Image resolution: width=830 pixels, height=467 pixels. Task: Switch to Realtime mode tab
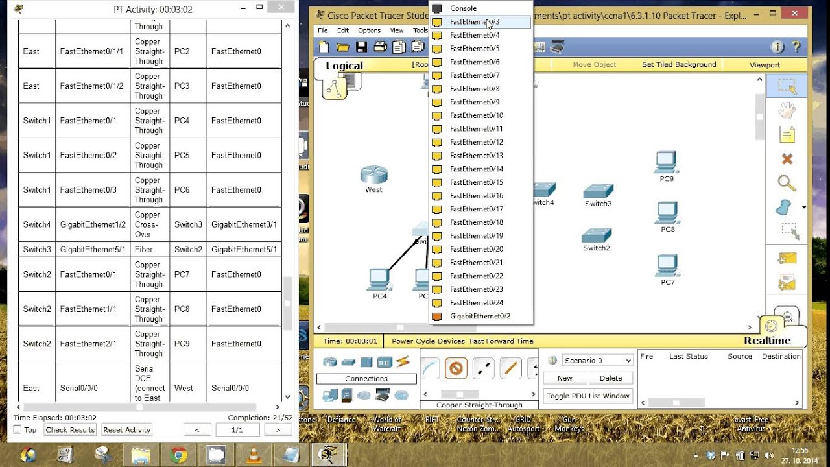pos(767,341)
